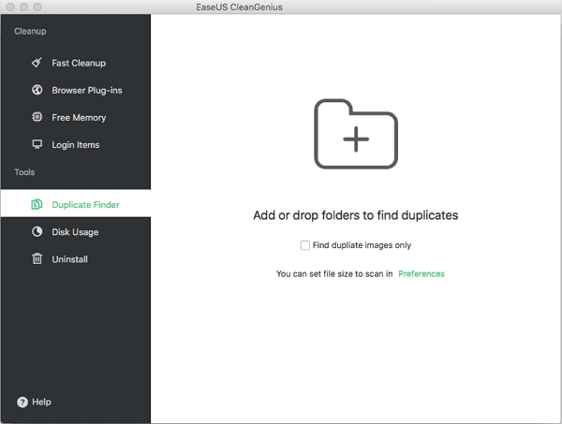The height and width of the screenshot is (424, 562).
Task: Select the Fast Cleanup text label
Action: point(79,63)
